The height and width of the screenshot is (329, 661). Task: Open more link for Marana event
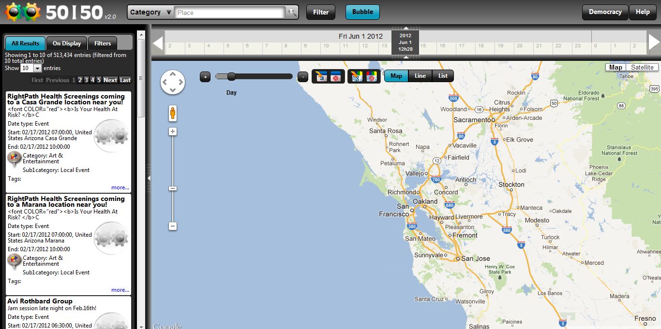[x=120, y=290]
